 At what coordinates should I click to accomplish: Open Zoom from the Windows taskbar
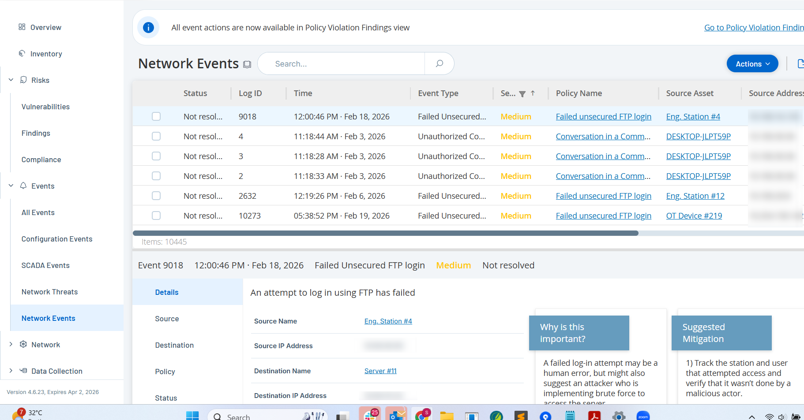643,416
